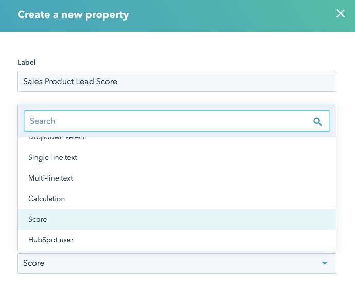
Task: Choose Multi-line text option
Action: (x=177, y=178)
